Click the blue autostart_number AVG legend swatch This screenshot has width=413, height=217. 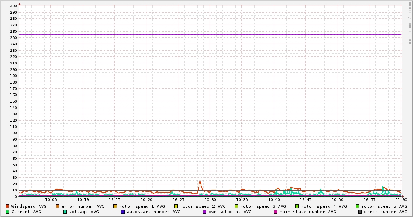click(123, 212)
